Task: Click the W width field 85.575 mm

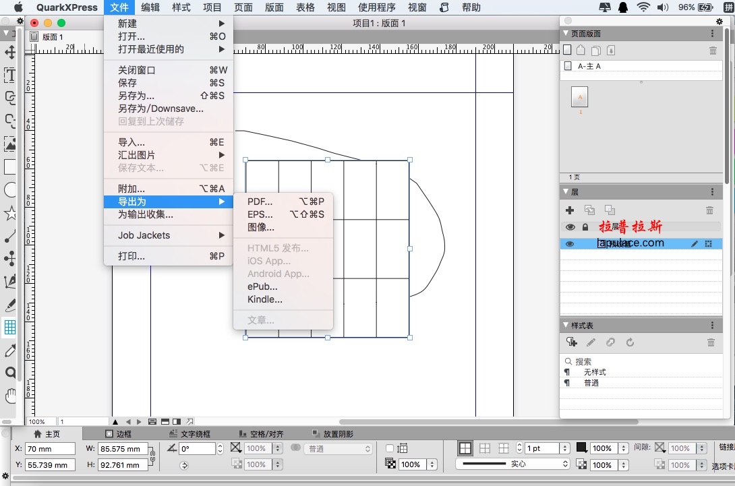Action: point(123,448)
